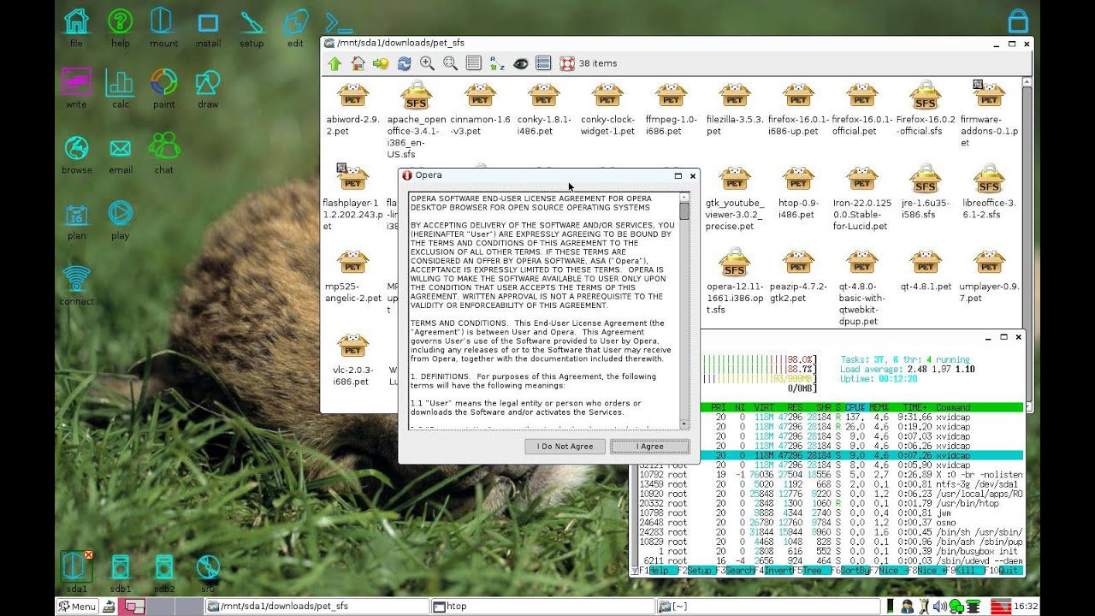Viewport: 1095px width, 616px height.
Task: Launch the browse desktop icon
Action: [x=76, y=155]
